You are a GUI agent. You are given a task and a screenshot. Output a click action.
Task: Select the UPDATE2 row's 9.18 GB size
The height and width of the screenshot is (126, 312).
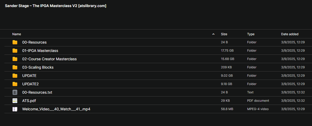click(226, 84)
